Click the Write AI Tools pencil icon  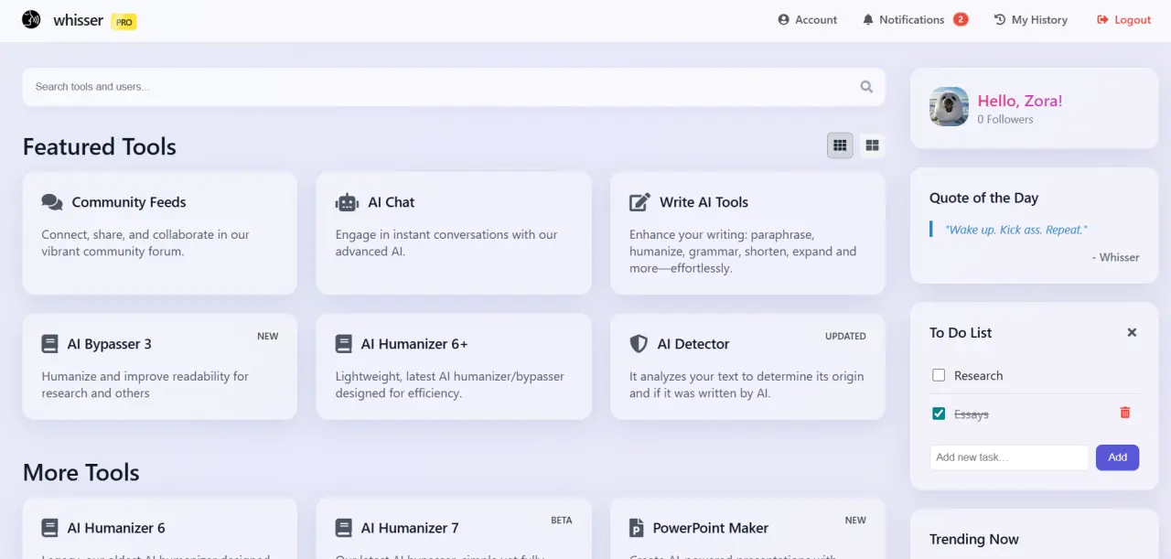(639, 202)
